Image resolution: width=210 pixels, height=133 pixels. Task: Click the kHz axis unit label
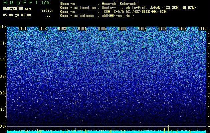point(3,27)
